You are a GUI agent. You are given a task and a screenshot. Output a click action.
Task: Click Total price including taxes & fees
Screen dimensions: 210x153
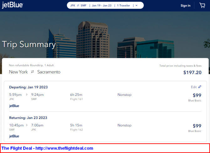click(x=181, y=66)
